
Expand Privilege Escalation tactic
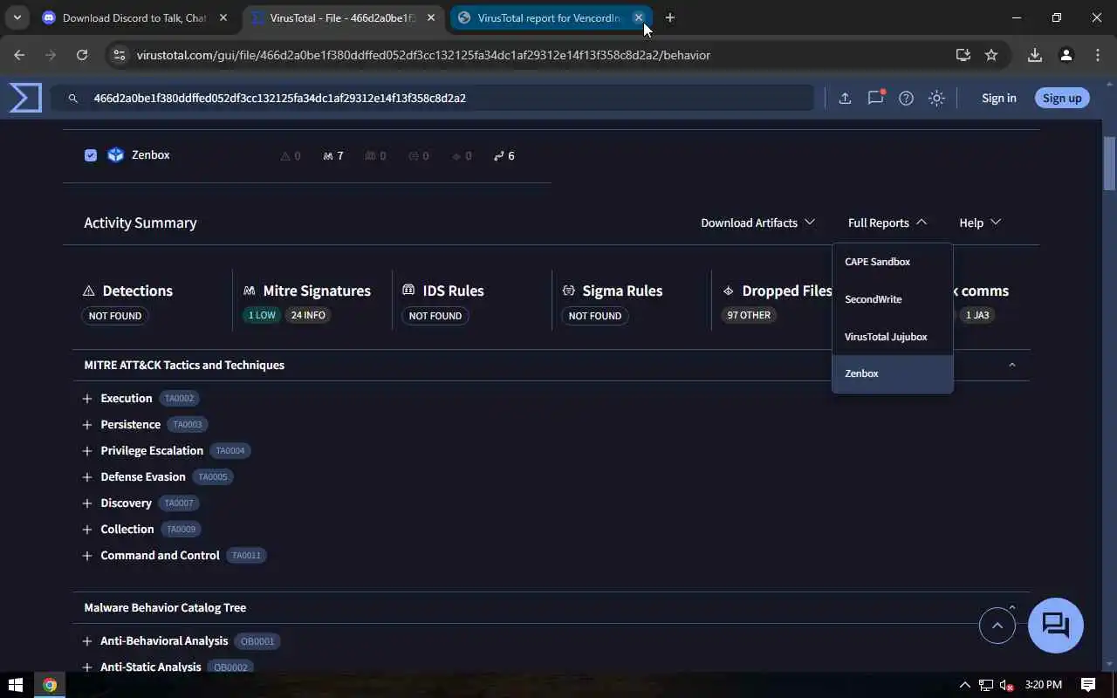tap(87, 451)
